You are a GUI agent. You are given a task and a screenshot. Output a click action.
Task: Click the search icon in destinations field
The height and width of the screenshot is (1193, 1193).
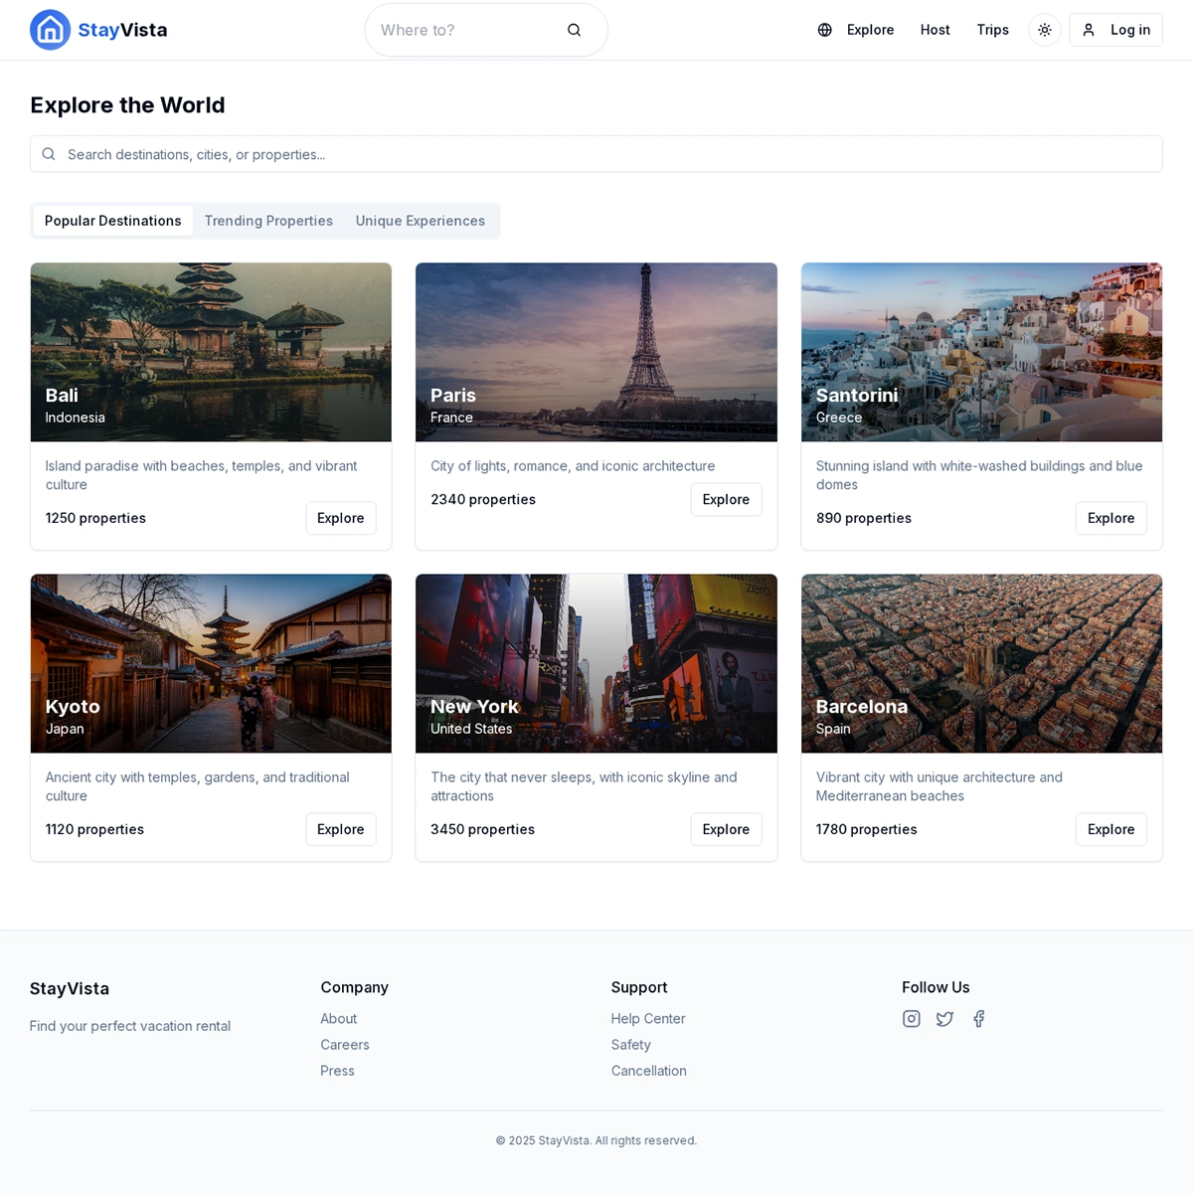[49, 154]
